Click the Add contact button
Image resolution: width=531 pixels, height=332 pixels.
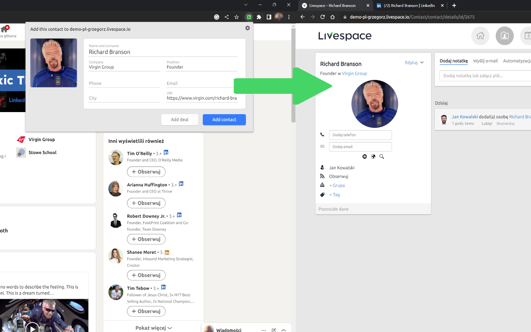pos(224,120)
